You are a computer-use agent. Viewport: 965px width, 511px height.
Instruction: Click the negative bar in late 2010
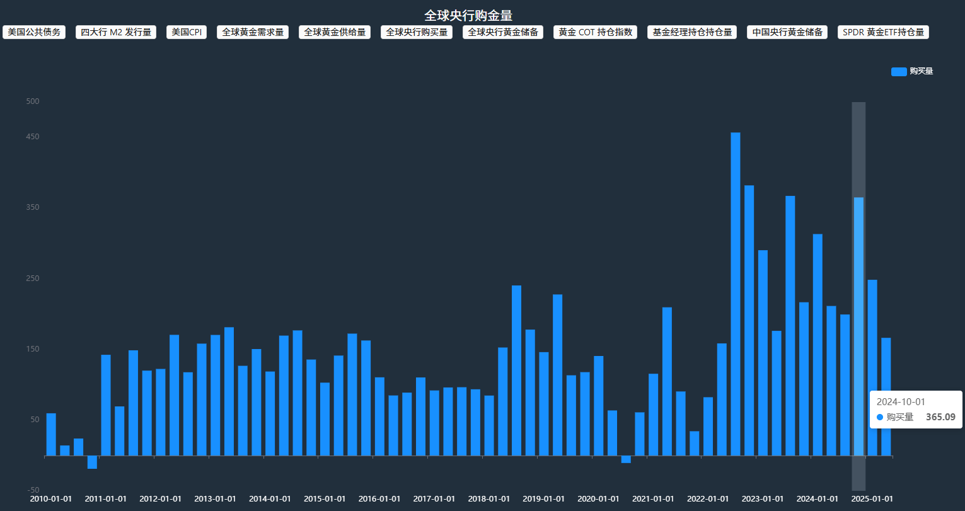tap(92, 462)
